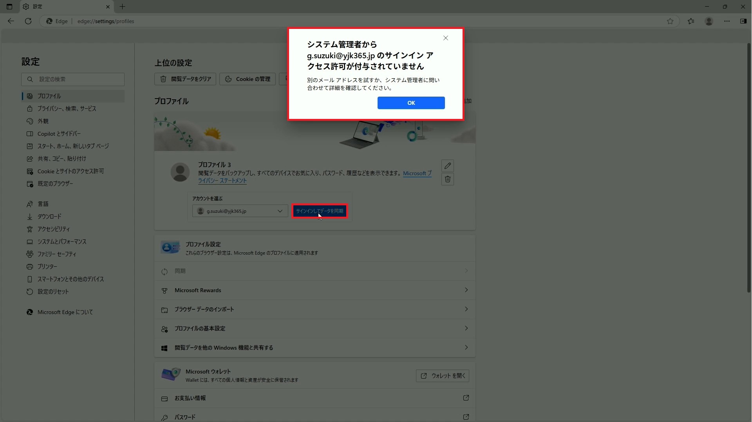Click the delete profile trash icon
752x422 pixels.
tap(447, 179)
